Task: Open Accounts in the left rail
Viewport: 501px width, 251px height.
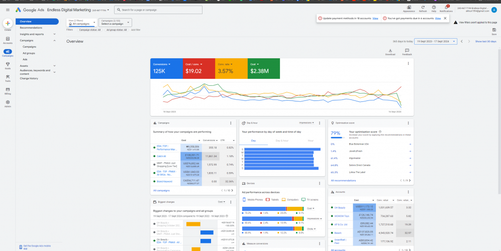Action: point(8,40)
